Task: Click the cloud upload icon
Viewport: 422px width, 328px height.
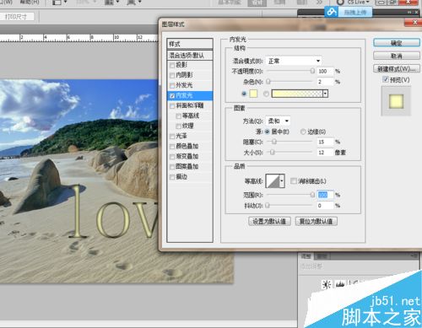Action: click(x=332, y=12)
